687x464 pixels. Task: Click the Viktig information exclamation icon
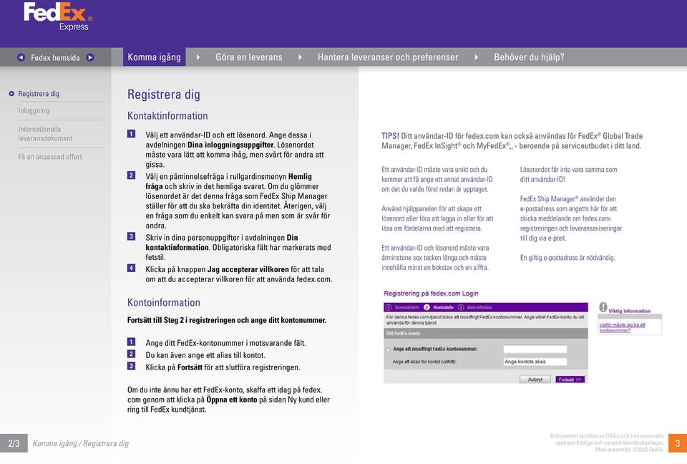[603, 307]
